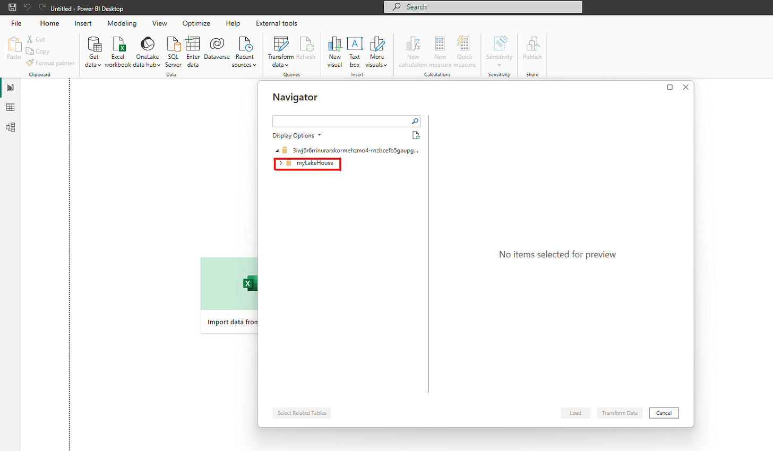Image resolution: width=773 pixels, height=451 pixels.
Task: Open the Display Options dropdown
Action: tap(297, 135)
